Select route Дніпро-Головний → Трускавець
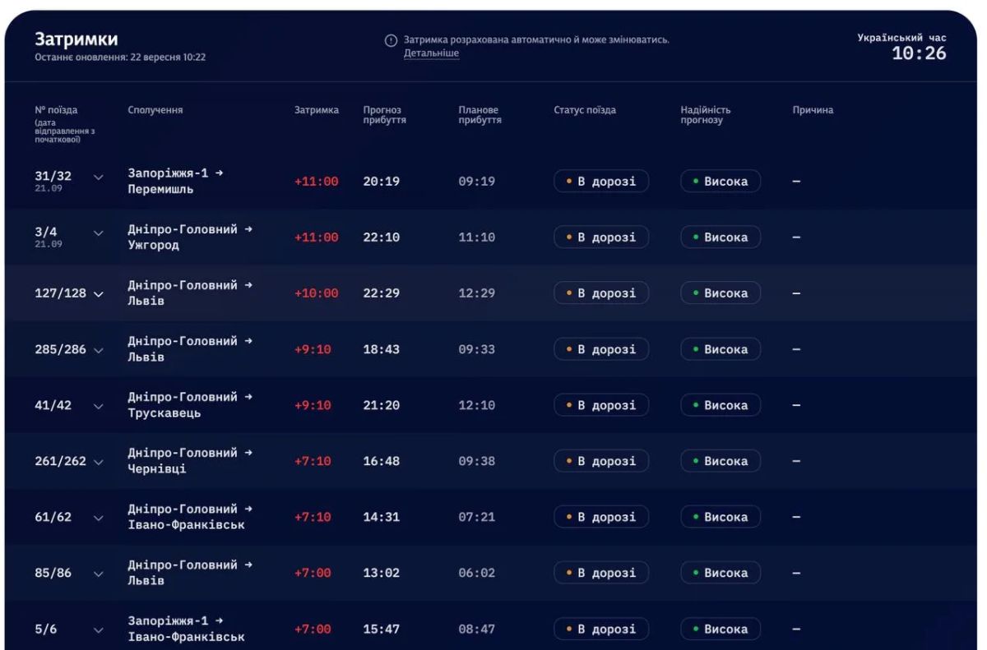Screen dimensions: 987x650 pyautogui.click(x=190, y=404)
